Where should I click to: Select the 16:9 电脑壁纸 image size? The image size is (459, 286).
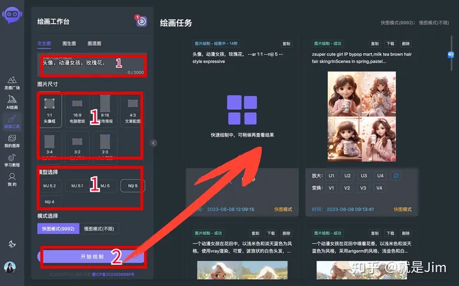point(77,109)
